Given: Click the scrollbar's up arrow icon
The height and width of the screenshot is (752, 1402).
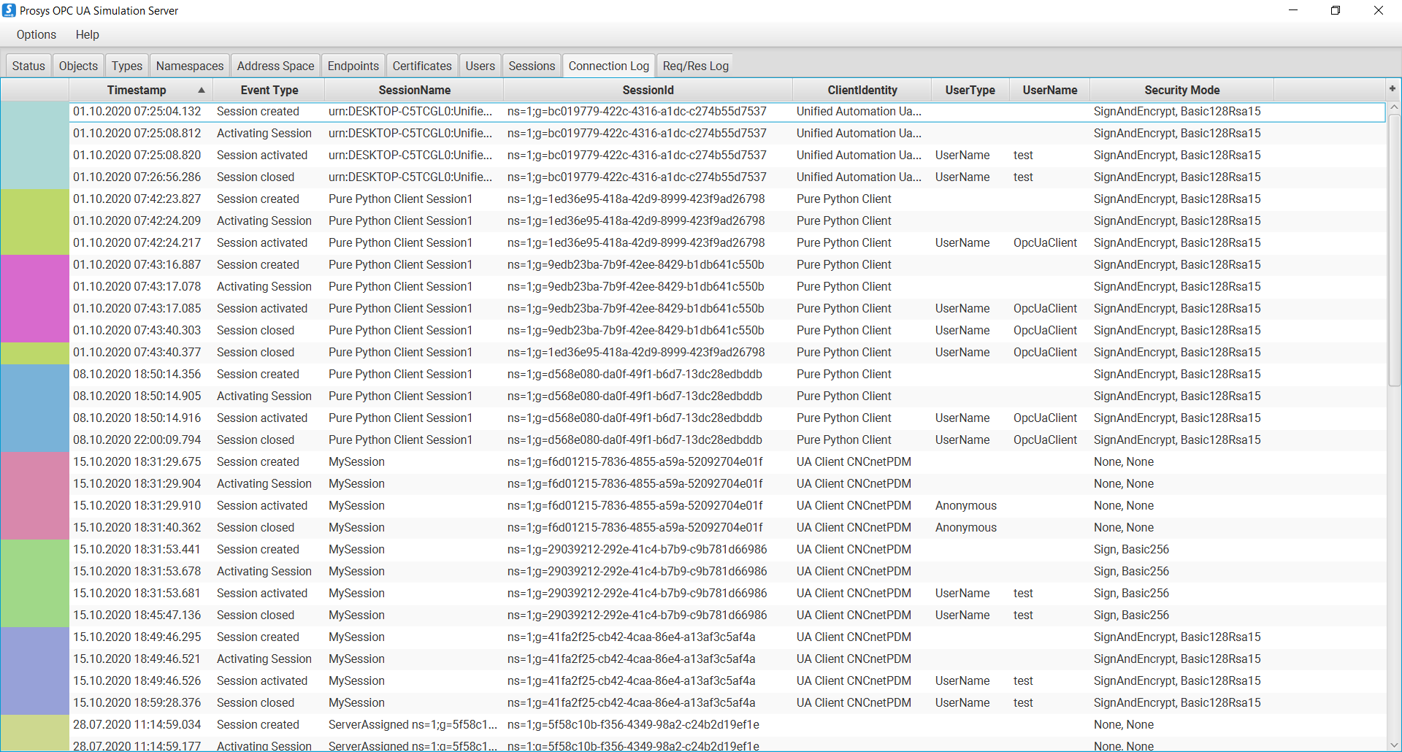Looking at the screenshot, I should [x=1395, y=107].
